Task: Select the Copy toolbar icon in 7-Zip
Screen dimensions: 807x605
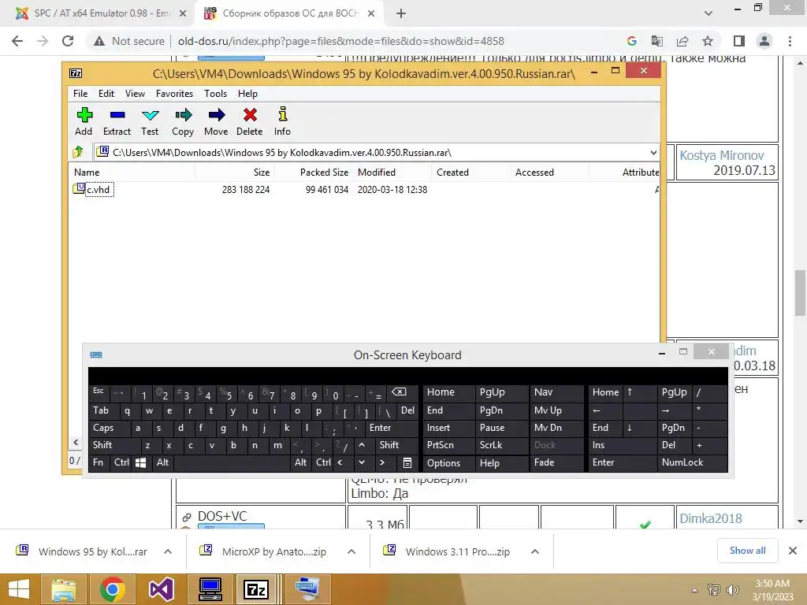Action: point(183,121)
